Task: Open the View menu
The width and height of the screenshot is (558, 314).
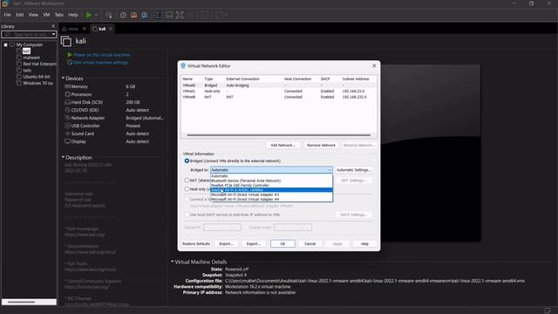Action: coord(33,15)
